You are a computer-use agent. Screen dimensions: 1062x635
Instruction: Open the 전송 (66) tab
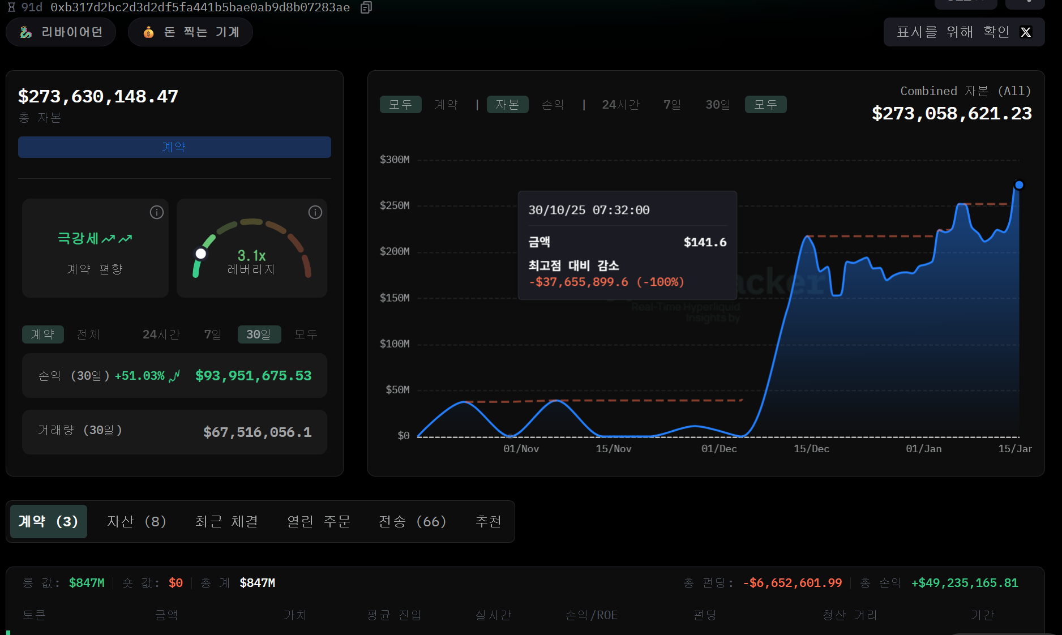pyautogui.click(x=412, y=521)
